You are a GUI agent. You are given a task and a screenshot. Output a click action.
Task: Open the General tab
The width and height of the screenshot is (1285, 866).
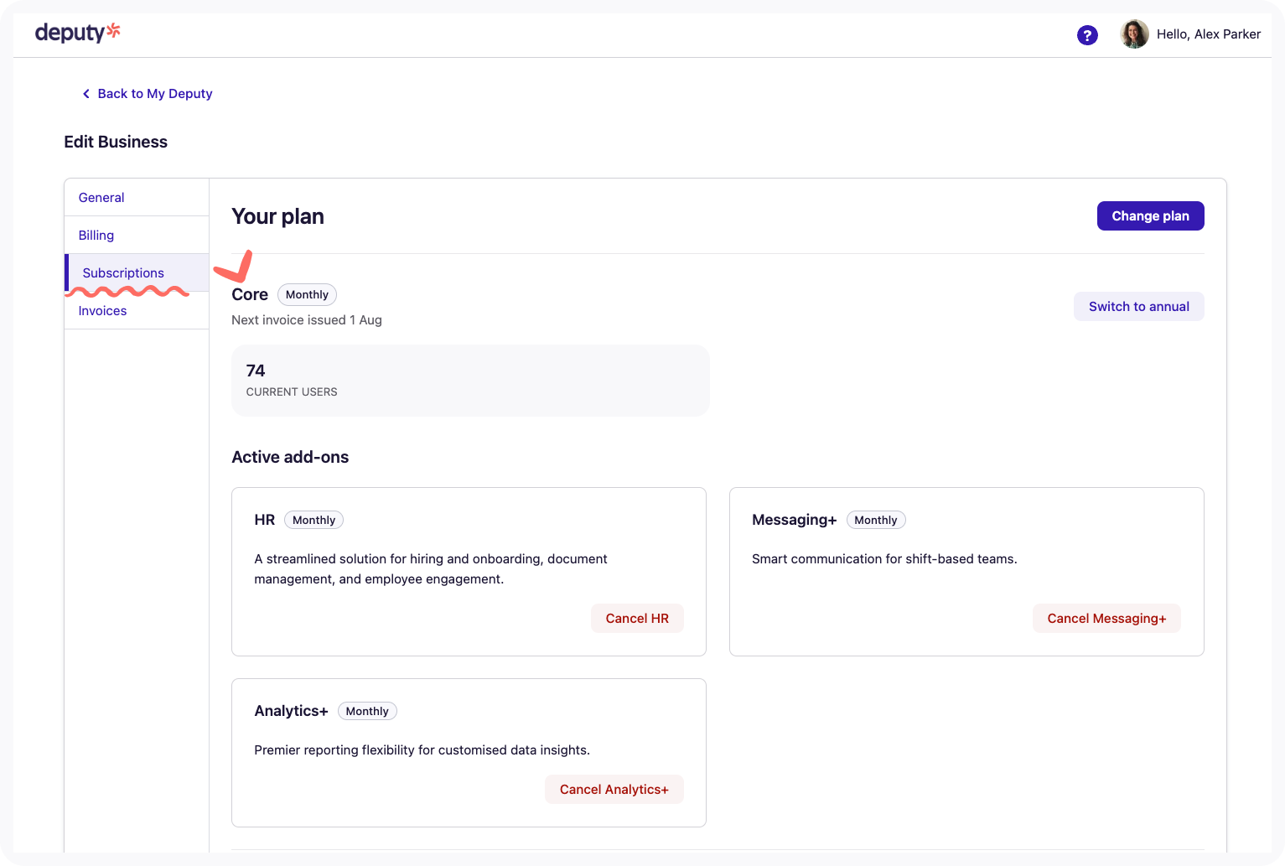click(137, 197)
